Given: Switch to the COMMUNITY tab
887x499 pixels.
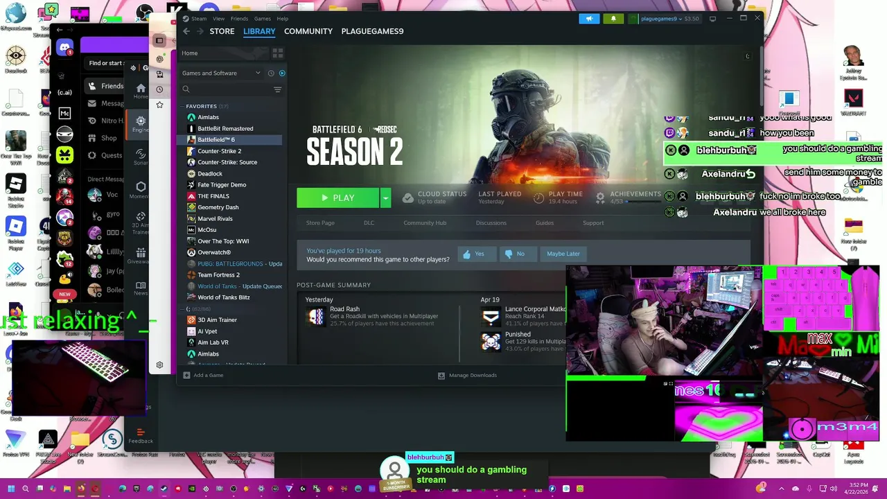Looking at the screenshot, I should click(x=308, y=31).
